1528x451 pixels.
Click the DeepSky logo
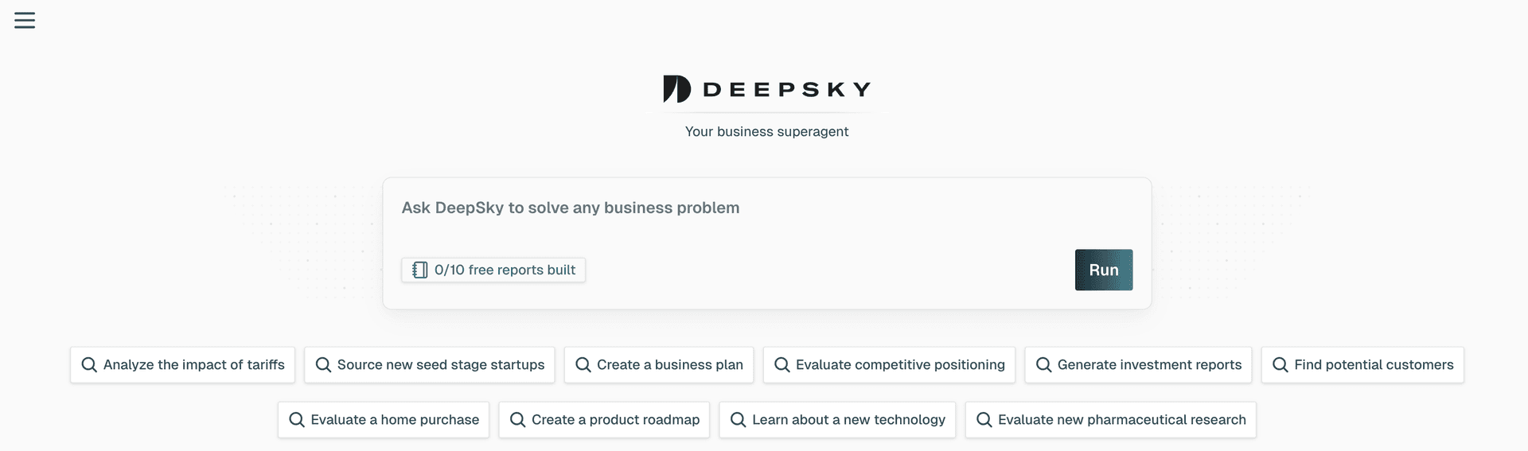click(x=766, y=89)
